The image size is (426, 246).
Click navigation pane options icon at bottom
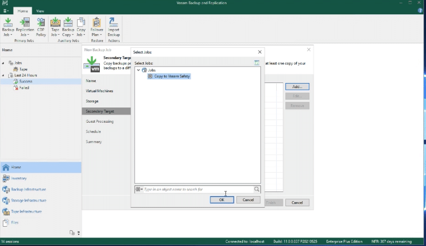(x=78, y=233)
